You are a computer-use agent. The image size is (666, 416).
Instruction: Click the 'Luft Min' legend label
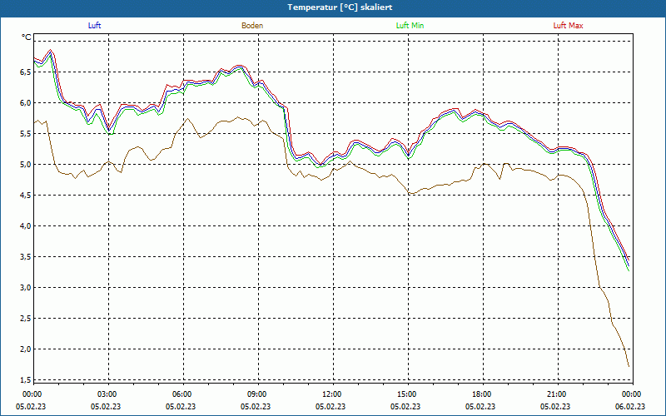click(x=410, y=26)
